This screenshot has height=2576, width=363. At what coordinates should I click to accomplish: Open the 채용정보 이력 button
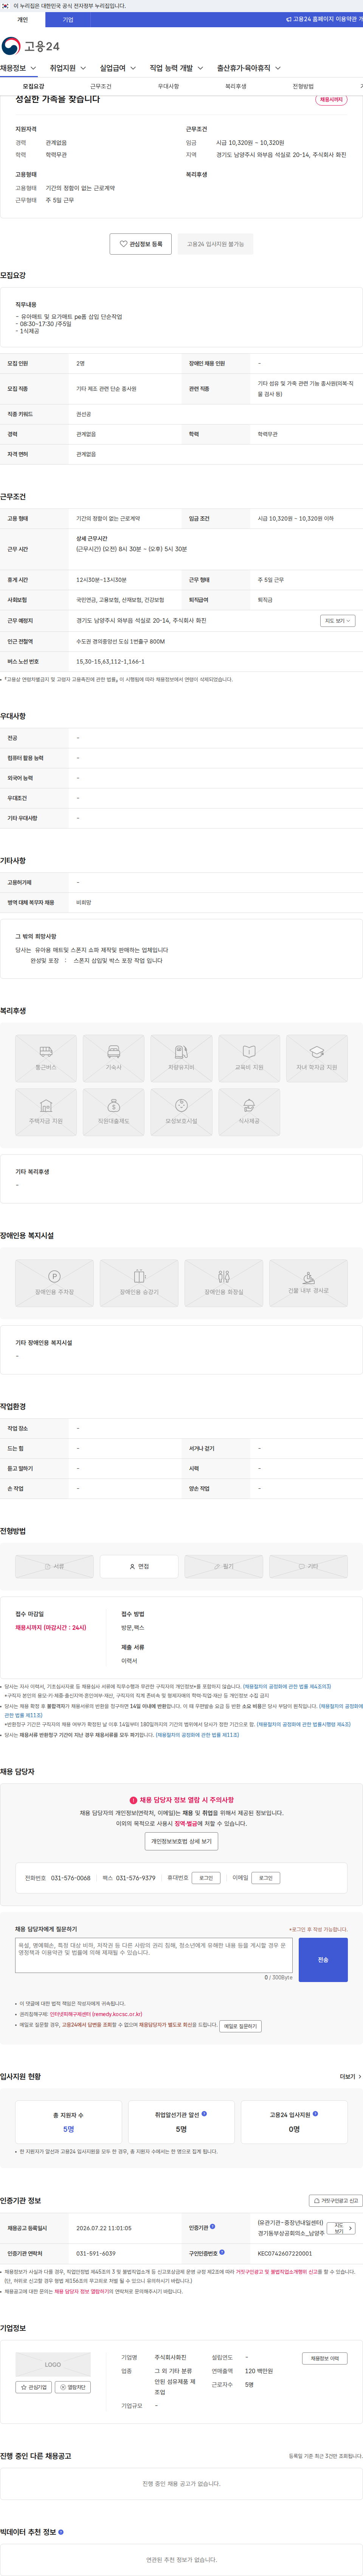[x=325, y=2359]
